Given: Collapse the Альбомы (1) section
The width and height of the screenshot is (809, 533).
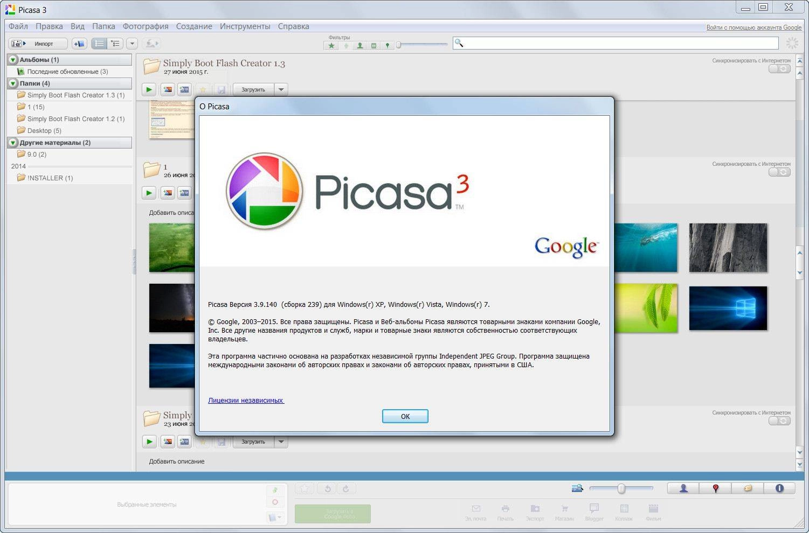Looking at the screenshot, I should 13,60.
